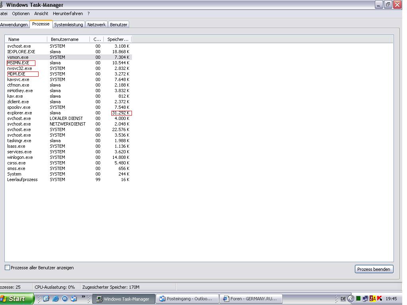The width and height of the screenshot is (407, 305).
Task: Select the smss.exe process
Action: point(68,168)
